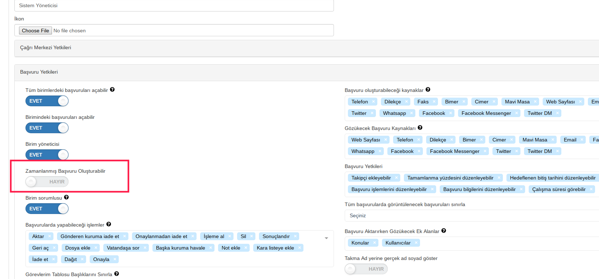The height and width of the screenshot is (279, 599).
Task: Enable Takma Ad yerine gerçek ad soyad göster
Action: (x=366, y=269)
